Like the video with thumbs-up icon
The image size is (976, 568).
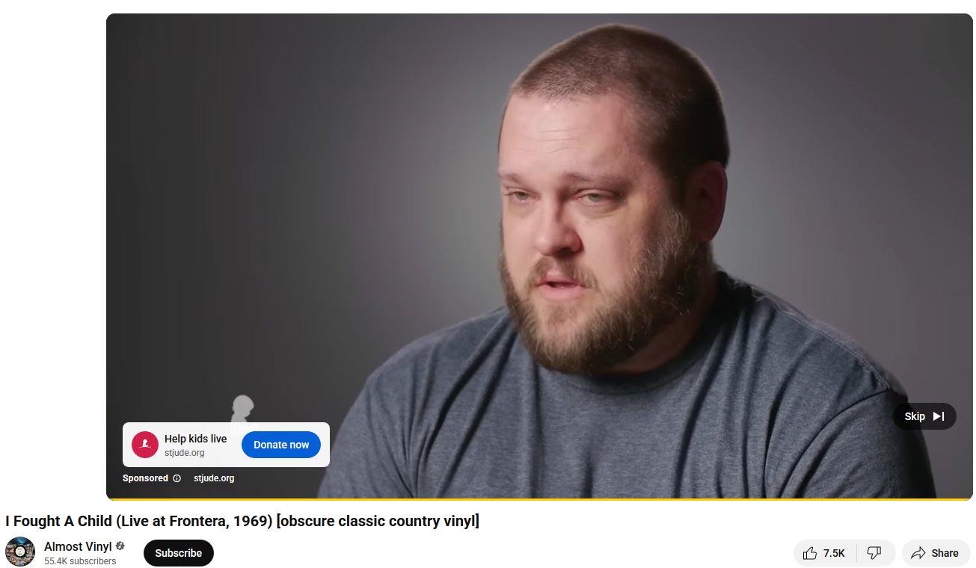tap(825, 553)
